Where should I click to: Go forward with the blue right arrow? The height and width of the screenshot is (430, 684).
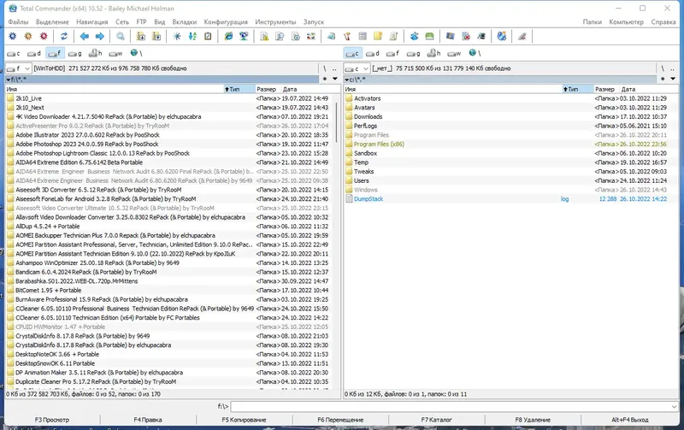(x=100, y=36)
